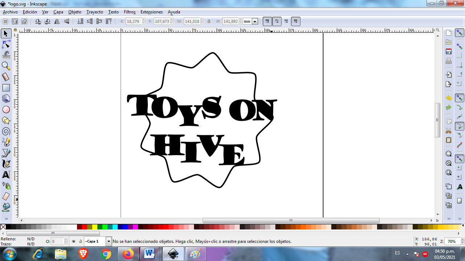Flip selection horizontally
This screenshot has width=465, height=261.
pyautogui.click(x=57, y=21)
